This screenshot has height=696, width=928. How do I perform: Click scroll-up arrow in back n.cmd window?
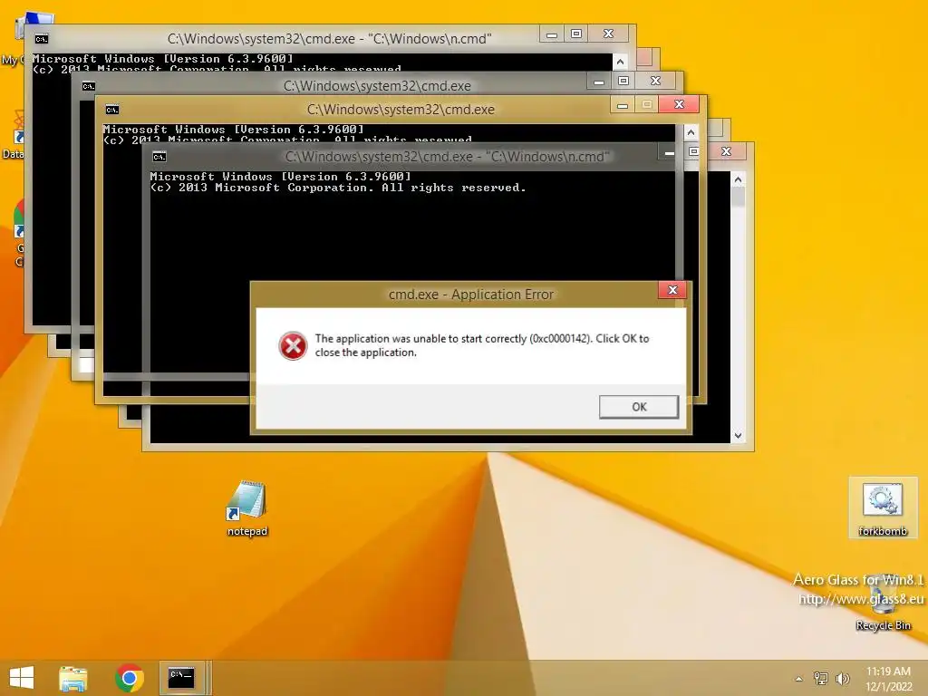(620, 62)
